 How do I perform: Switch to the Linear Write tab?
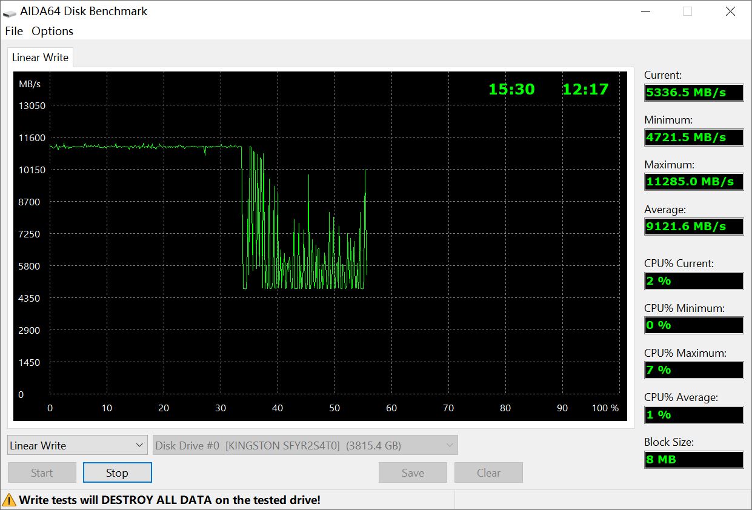(41, 58)
